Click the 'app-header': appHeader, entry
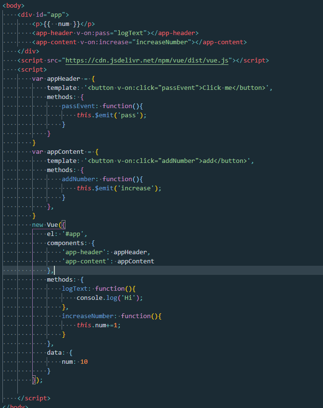Viewport: 323px width, 408px height. 106,252
